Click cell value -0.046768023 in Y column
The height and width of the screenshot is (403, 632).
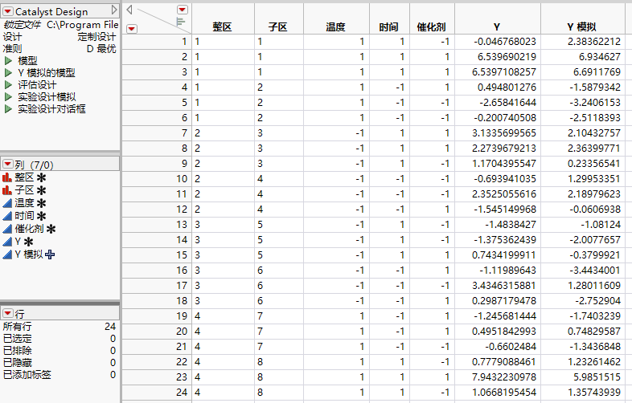tap(505, 42)
